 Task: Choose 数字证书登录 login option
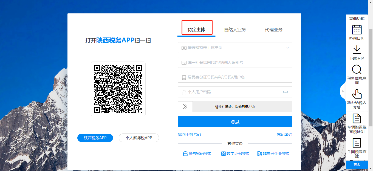[235, 153]
